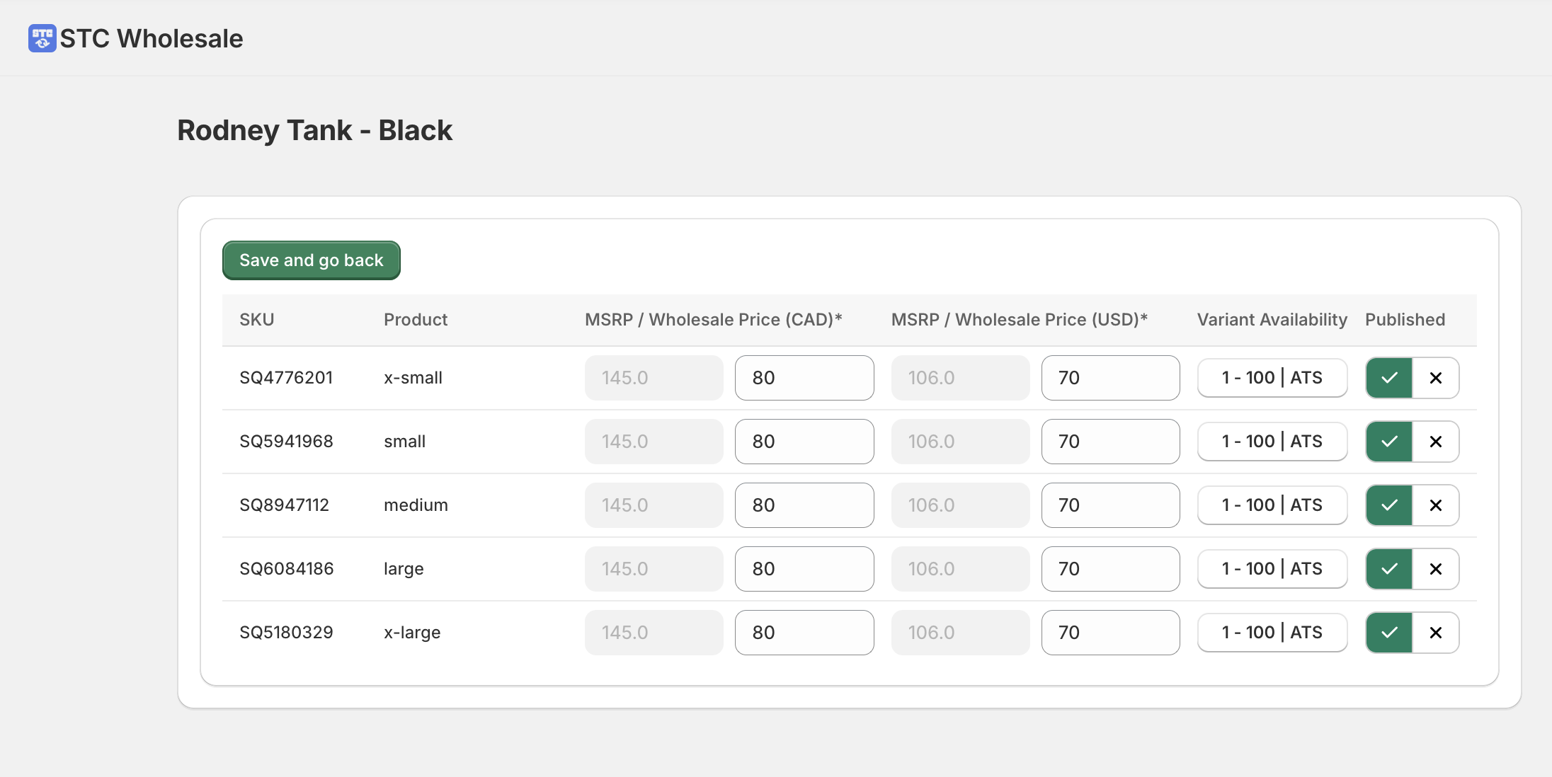Click CAD wholesale price field for x-large
Screen dimensions: 1552x777
pos(804,633)
